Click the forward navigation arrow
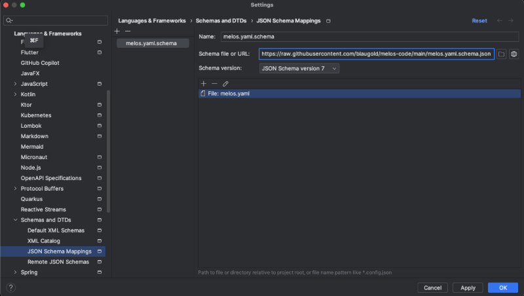The height and width of the screenshot is (296, 524). click(511, 21)
